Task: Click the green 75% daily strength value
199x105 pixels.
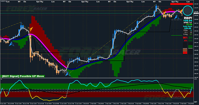Action: pyautogui.click(x=190, y=41)
